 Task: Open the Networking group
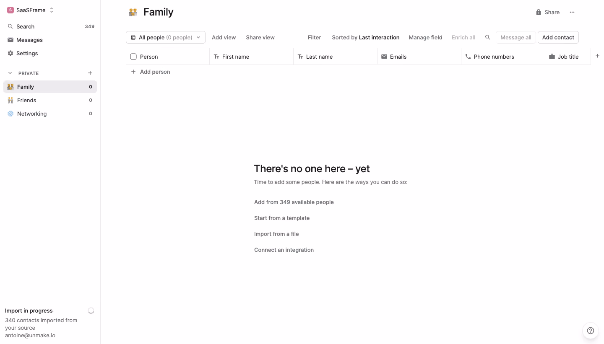50,114
